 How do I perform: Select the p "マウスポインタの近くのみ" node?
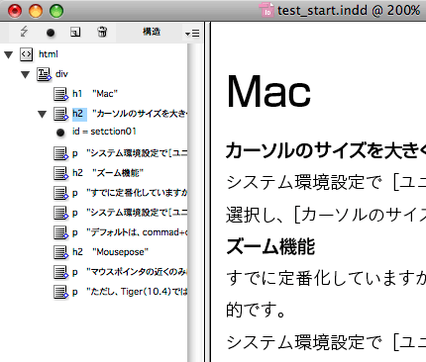tap(130, 272)
